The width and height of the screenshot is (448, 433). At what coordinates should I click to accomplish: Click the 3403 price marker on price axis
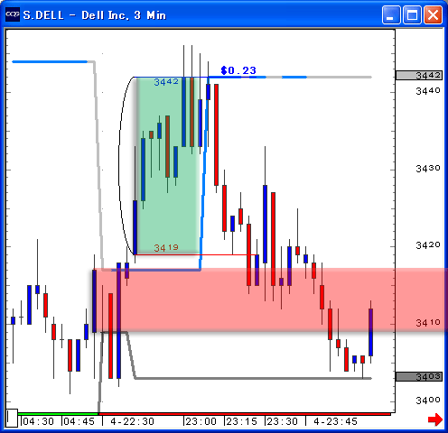[419, 376]
